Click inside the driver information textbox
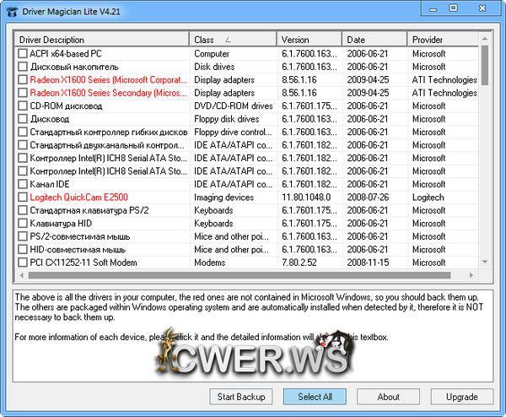This screenshot has height=417, width=506. (x=252, y=355)
